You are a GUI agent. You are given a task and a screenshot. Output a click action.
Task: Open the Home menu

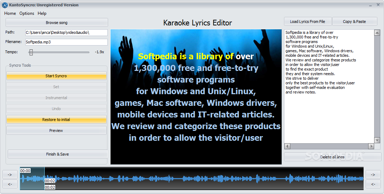click(10, 13)
